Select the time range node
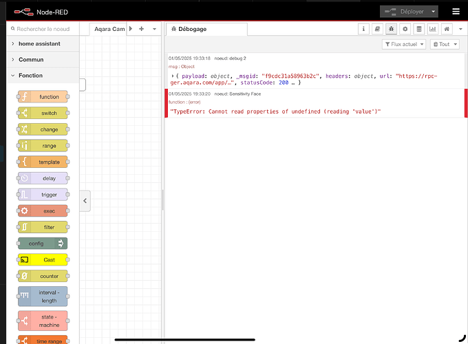The image size is (468, 344). (43, 340)
